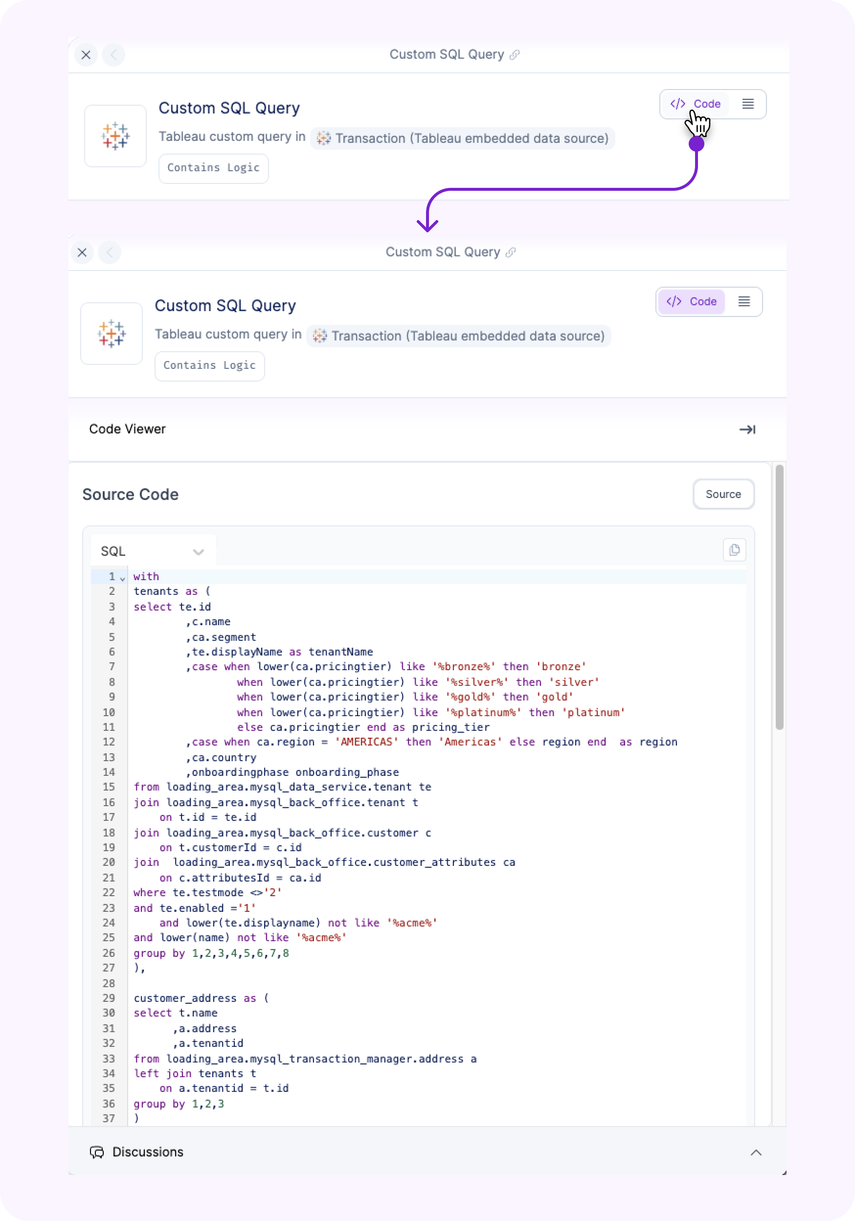Click the Discussions chat bubble icon
The image size is (855, 1221).
click(97, 1152)
